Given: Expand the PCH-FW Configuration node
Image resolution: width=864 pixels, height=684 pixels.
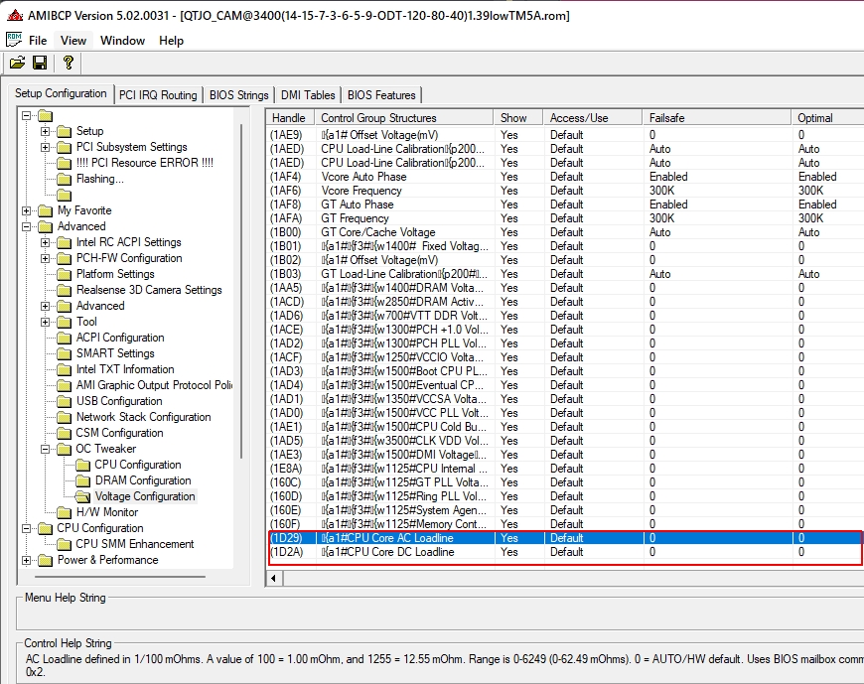Looking at the screenshot, I should point(45,258).
